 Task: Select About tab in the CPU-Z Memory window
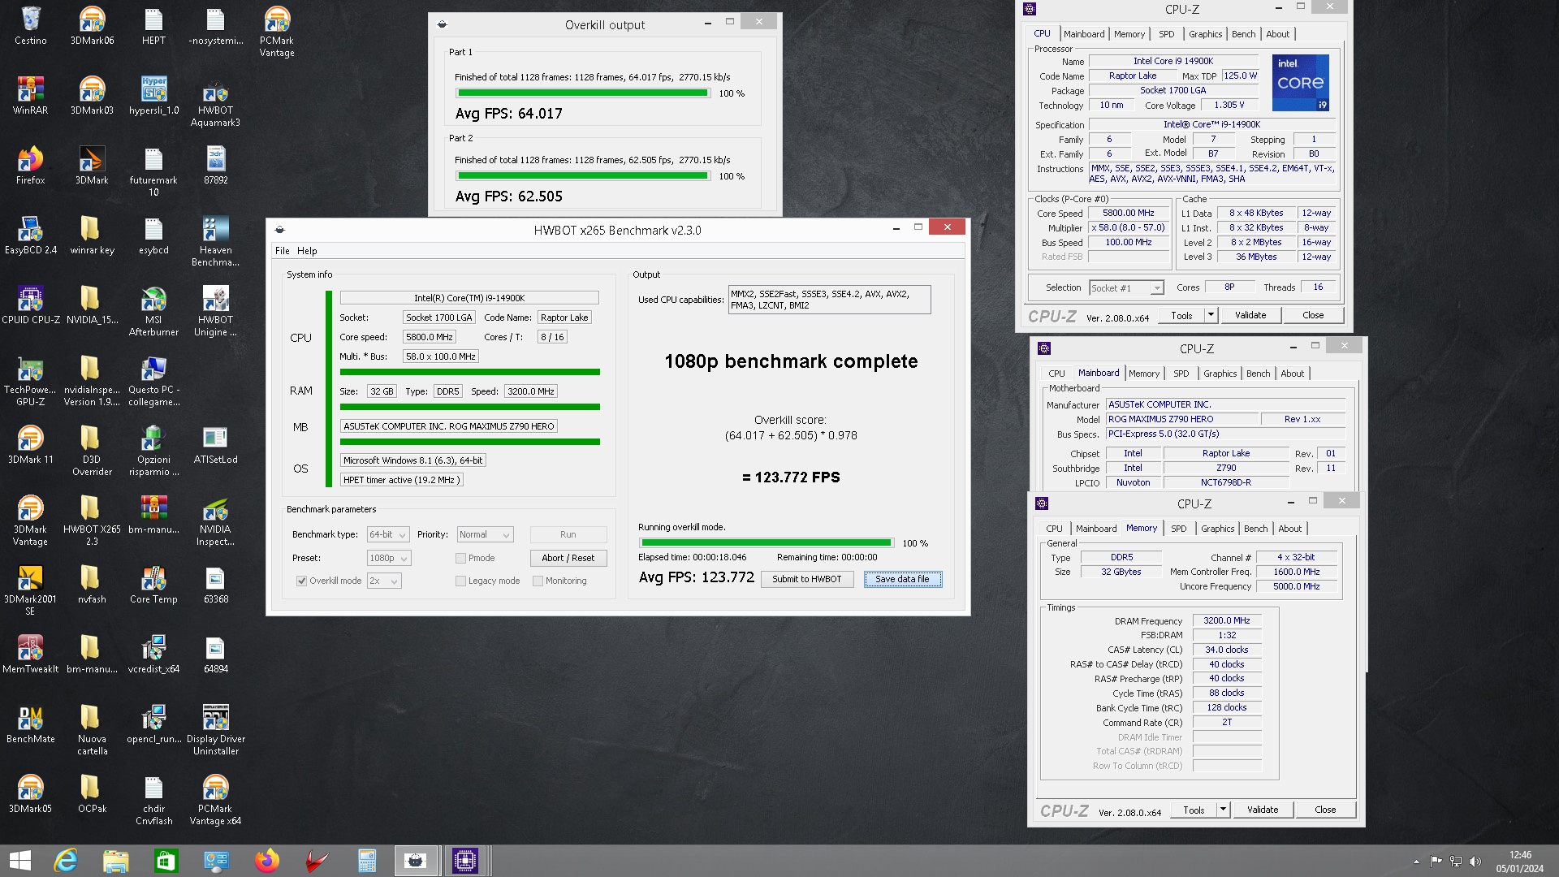point(1289,529)
